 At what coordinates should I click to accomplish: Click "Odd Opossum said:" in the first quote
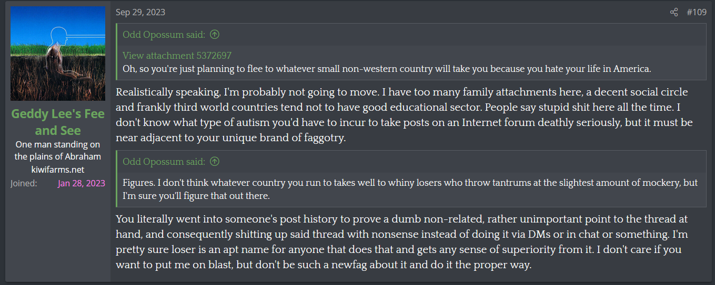point(164,35)
